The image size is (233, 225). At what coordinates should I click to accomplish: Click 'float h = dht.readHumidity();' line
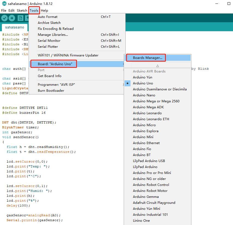[x=38, y=147]
